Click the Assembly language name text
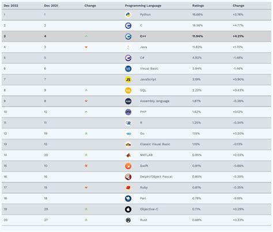This screenshot has width=273, height=232. tap(154, 101)
